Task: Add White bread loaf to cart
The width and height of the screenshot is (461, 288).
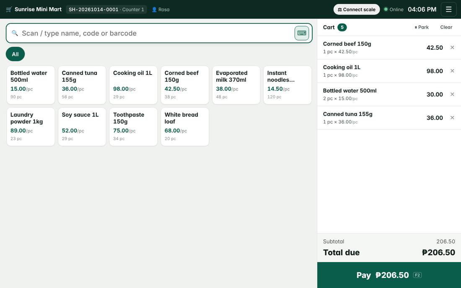Action: pos(185,127)
